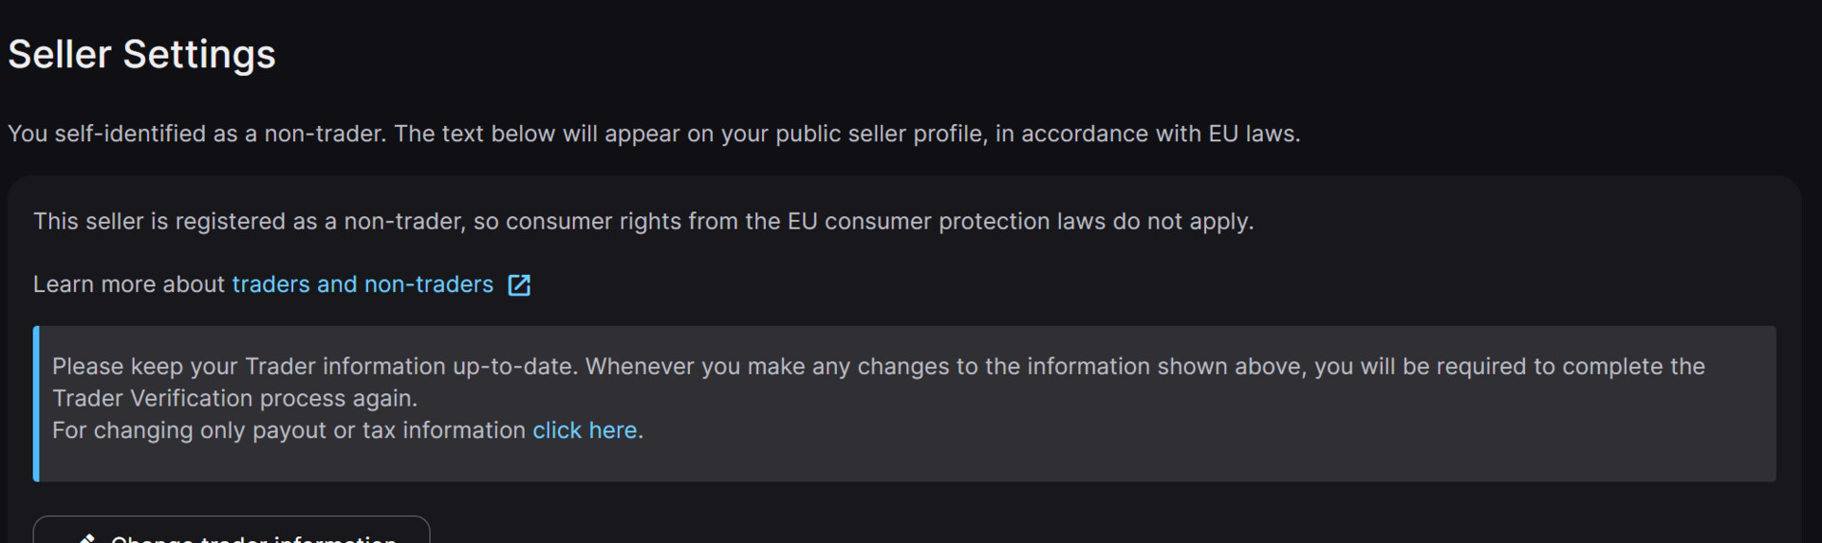Click the 'Seller Settings' heading
The height and width of the screenshot is (543, 1822).
pos(141,55)
